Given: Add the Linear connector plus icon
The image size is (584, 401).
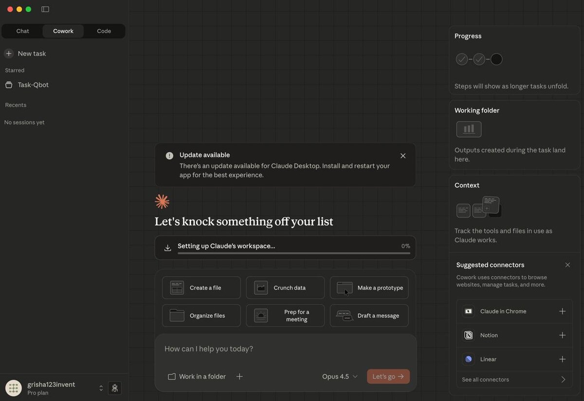Looking at the screenshot, I should tap(563, 359).
